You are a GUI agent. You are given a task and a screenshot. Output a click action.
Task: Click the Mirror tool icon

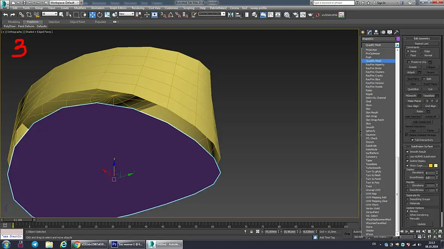point(230,15)
